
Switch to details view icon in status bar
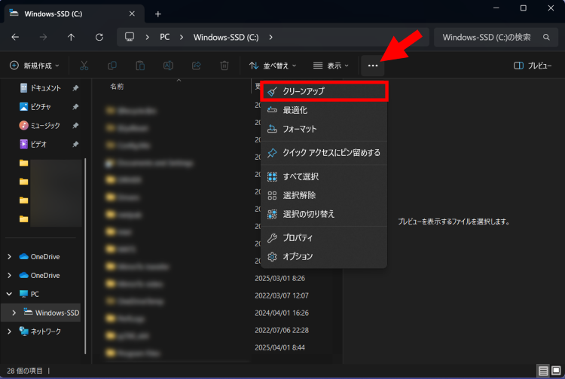point(543,371)
